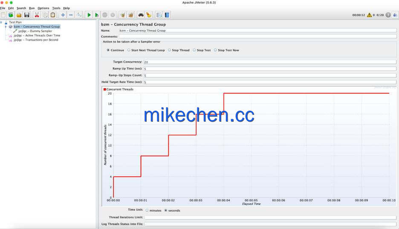Click the Comments input field
The height and width of the screenshot is (229, 399).
coord(257,36)
